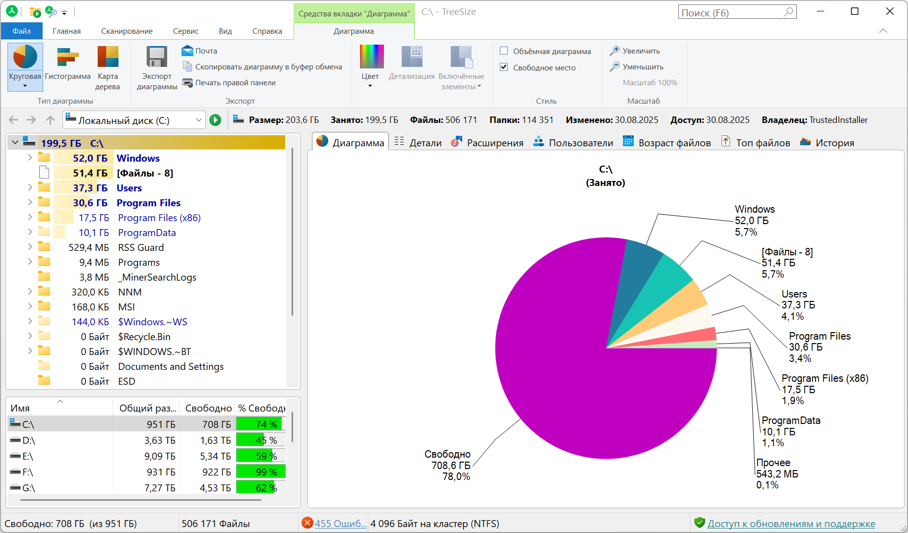908x533 pixels.
Task: Open the Круговая chart dropdown arrow
Action: click(x=25, y=86)
